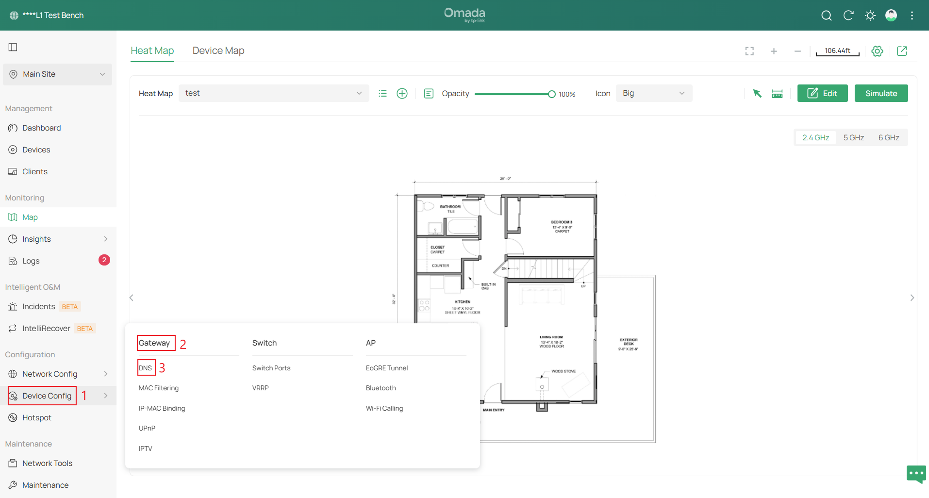Open the Heat Map 'test' dropdown

[273, 93]
